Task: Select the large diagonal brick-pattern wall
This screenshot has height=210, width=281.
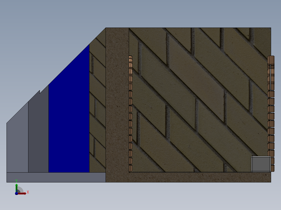Action: 200,100
